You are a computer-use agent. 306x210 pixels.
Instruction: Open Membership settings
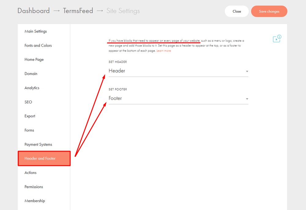tap(35, 201)
